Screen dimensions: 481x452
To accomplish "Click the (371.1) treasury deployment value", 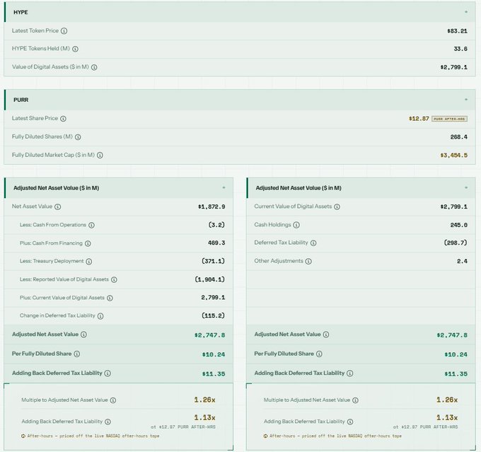I will tap(213, 261).
